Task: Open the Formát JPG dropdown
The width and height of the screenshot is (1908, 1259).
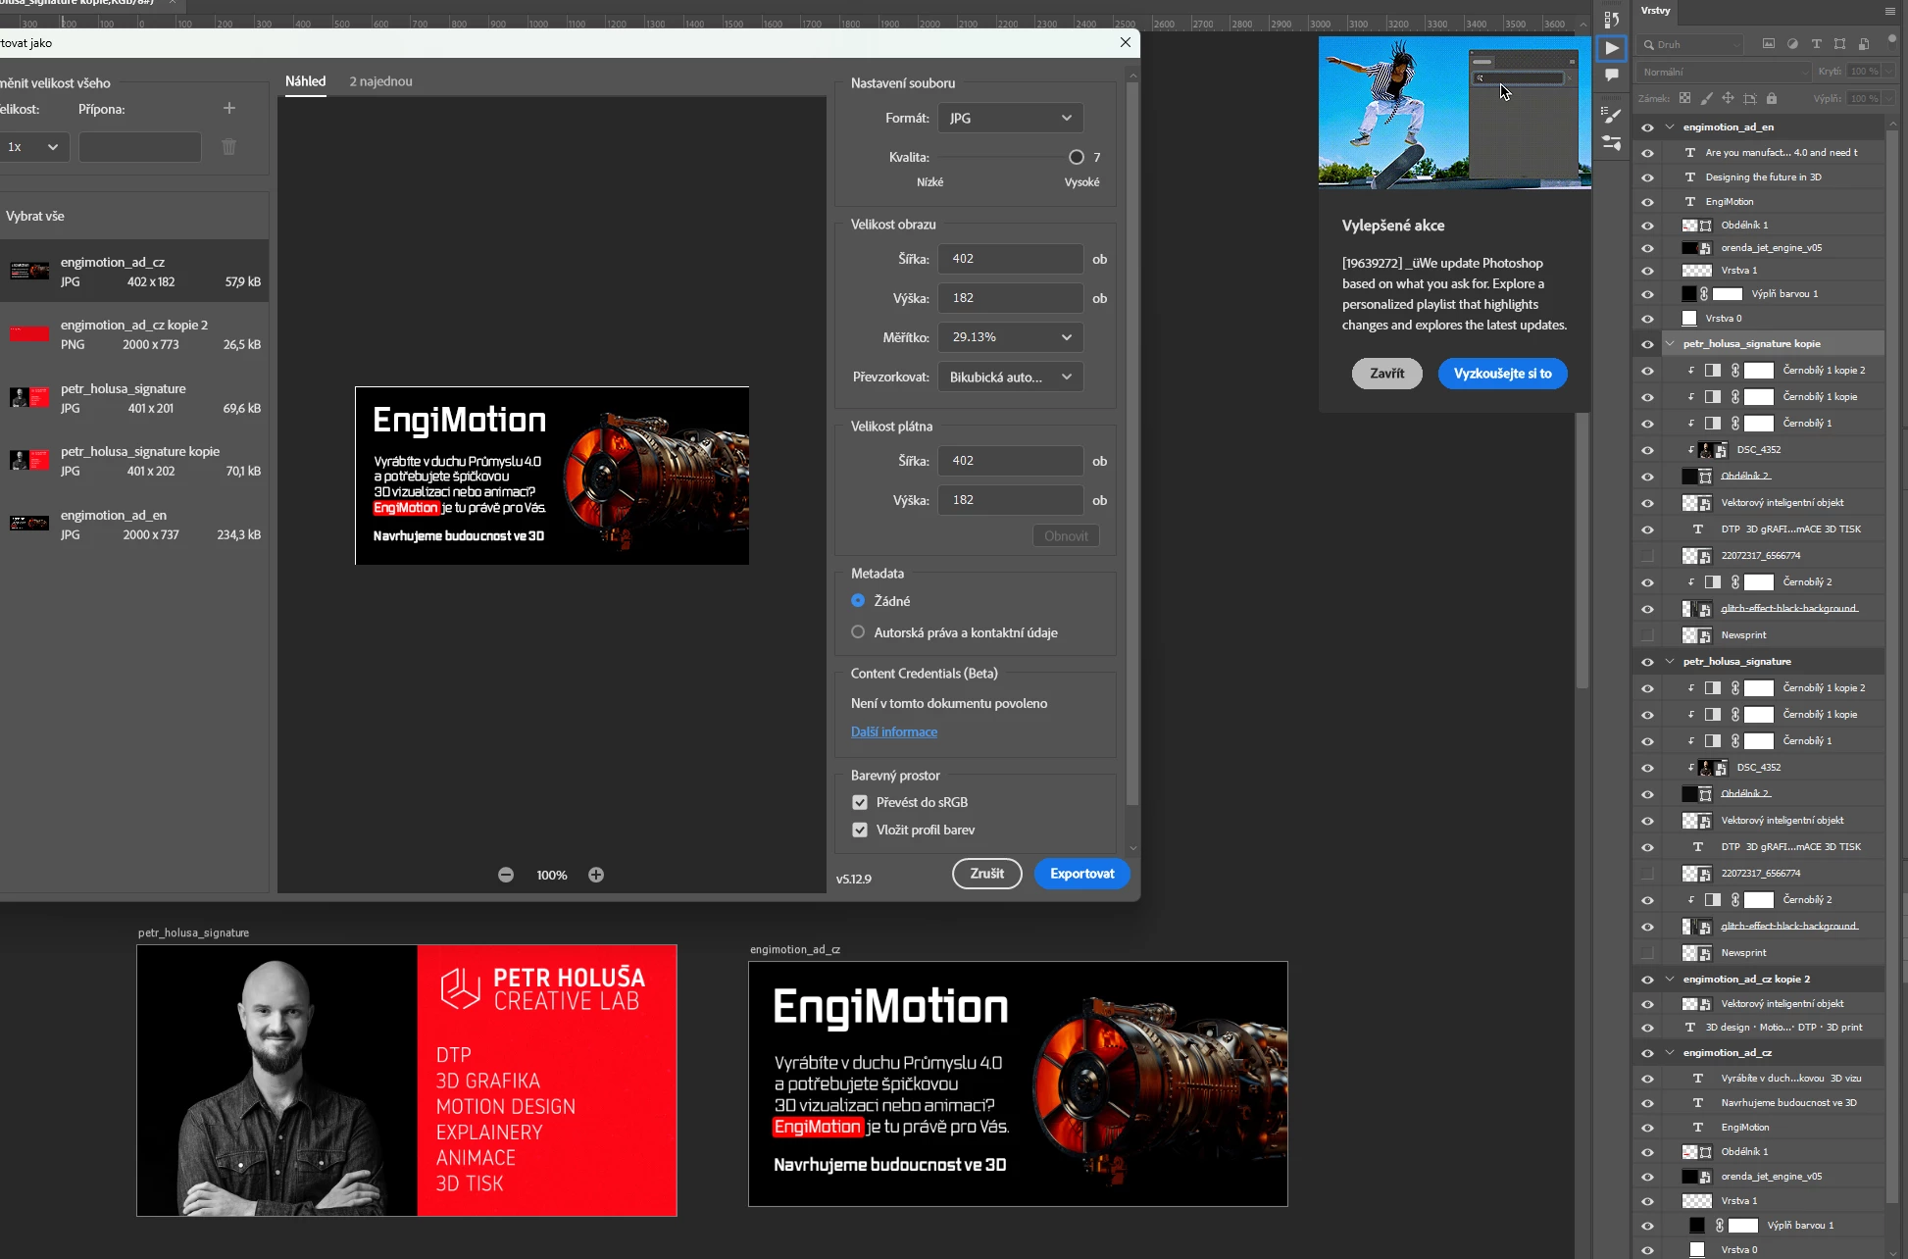Action: tap(1010, 118)
